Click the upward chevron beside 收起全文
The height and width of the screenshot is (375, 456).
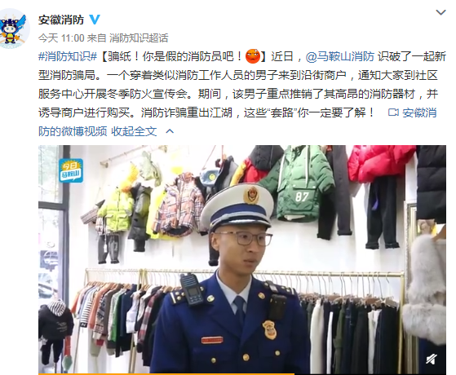170,131
